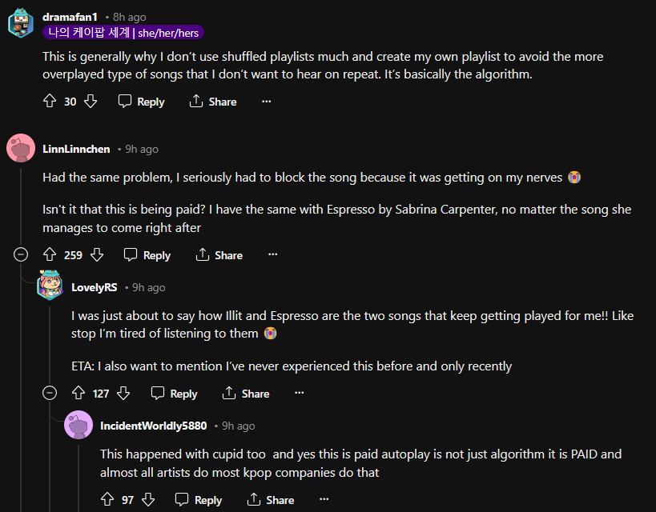The height and width of the screenshot is (512, 656).
Task: Share LinnLinnchen's comment
Action: (219, 255)
